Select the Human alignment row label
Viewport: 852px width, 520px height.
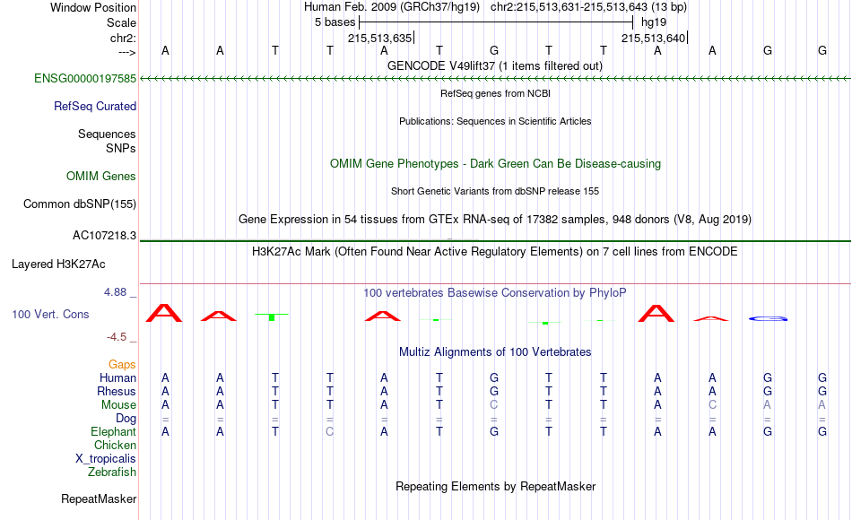[117, 377]
